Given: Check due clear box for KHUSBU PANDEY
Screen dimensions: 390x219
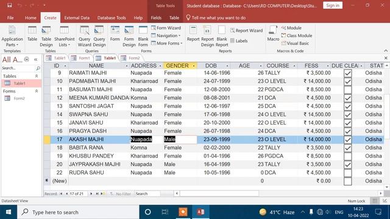Looking at the screenshot, I should tap(348, 156).
